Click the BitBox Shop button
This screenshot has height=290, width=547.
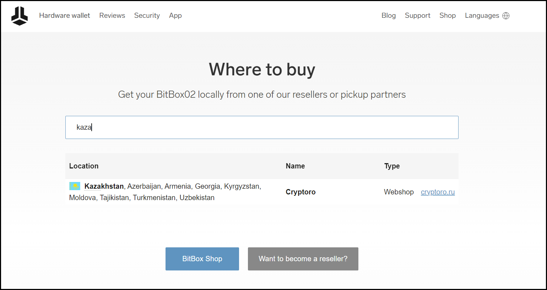(202, 259)
